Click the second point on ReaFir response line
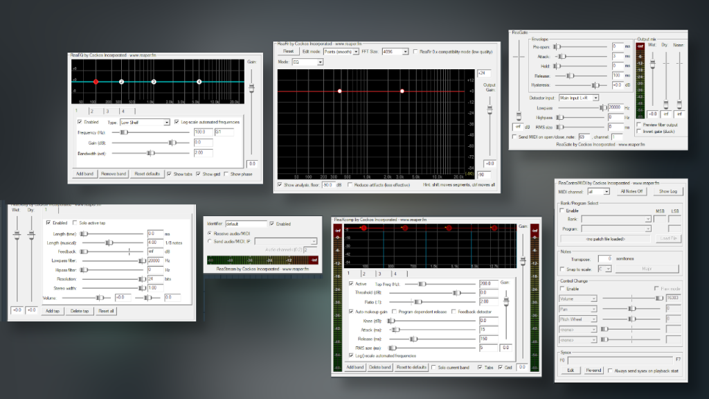Image resolution: width=709 pixels, height=399 pixels. (404, 90)
